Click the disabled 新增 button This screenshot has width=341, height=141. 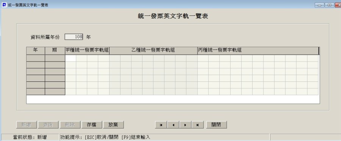point(26,125)
